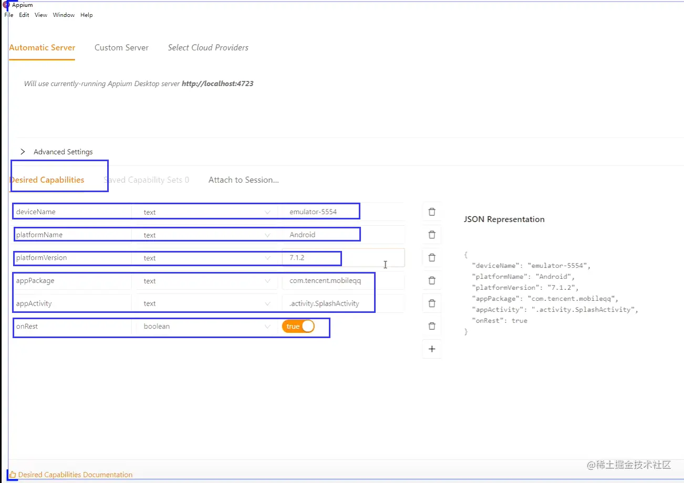684x483 pixels.
Task: Open the Window menu
Action: tap(64, 15)
